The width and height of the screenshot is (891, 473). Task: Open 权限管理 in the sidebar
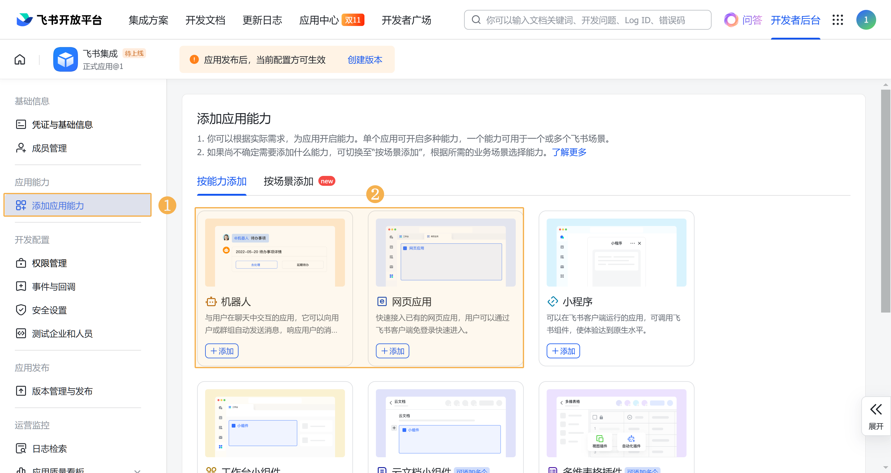49,263
